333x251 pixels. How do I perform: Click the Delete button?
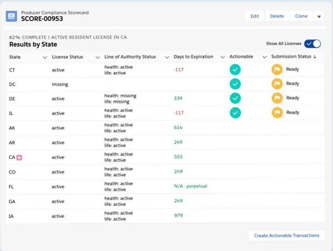277,16
